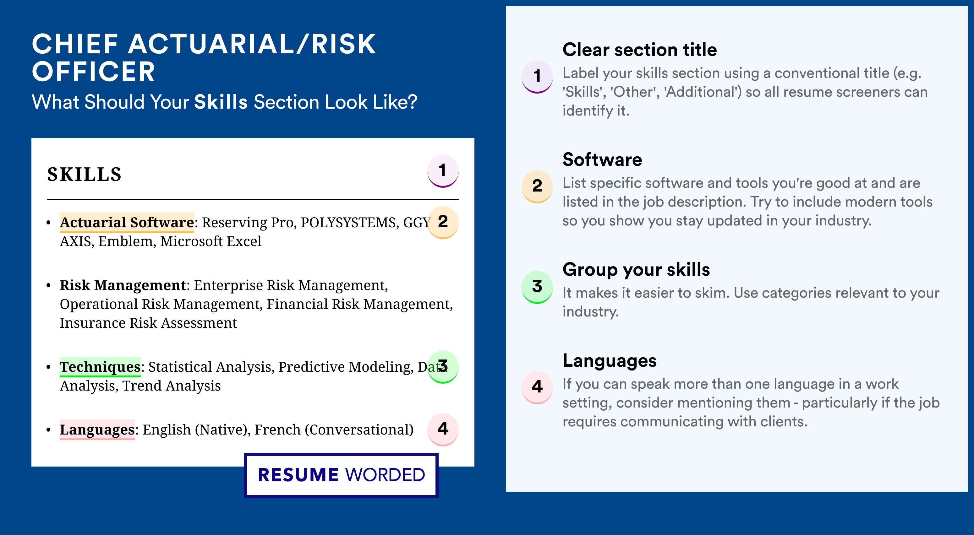This screenshot has height=535, width=974.
Task: Select pink badge 4 next to Languages tip
Action: click(537, 388)
